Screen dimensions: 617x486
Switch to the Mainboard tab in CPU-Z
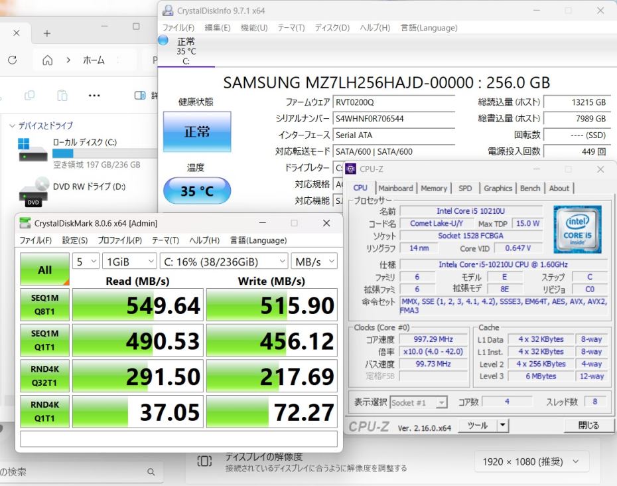(395, 189)
